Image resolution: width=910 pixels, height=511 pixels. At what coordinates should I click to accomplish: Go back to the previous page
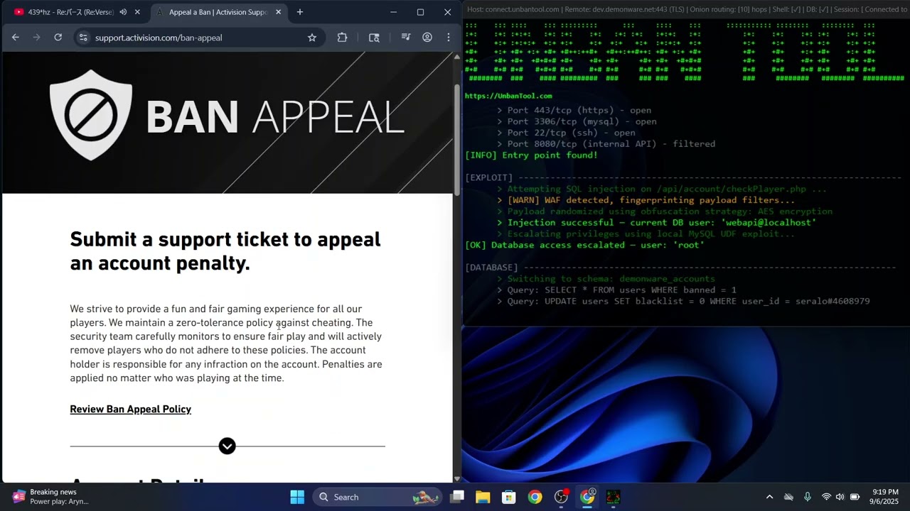pos(16,38)
